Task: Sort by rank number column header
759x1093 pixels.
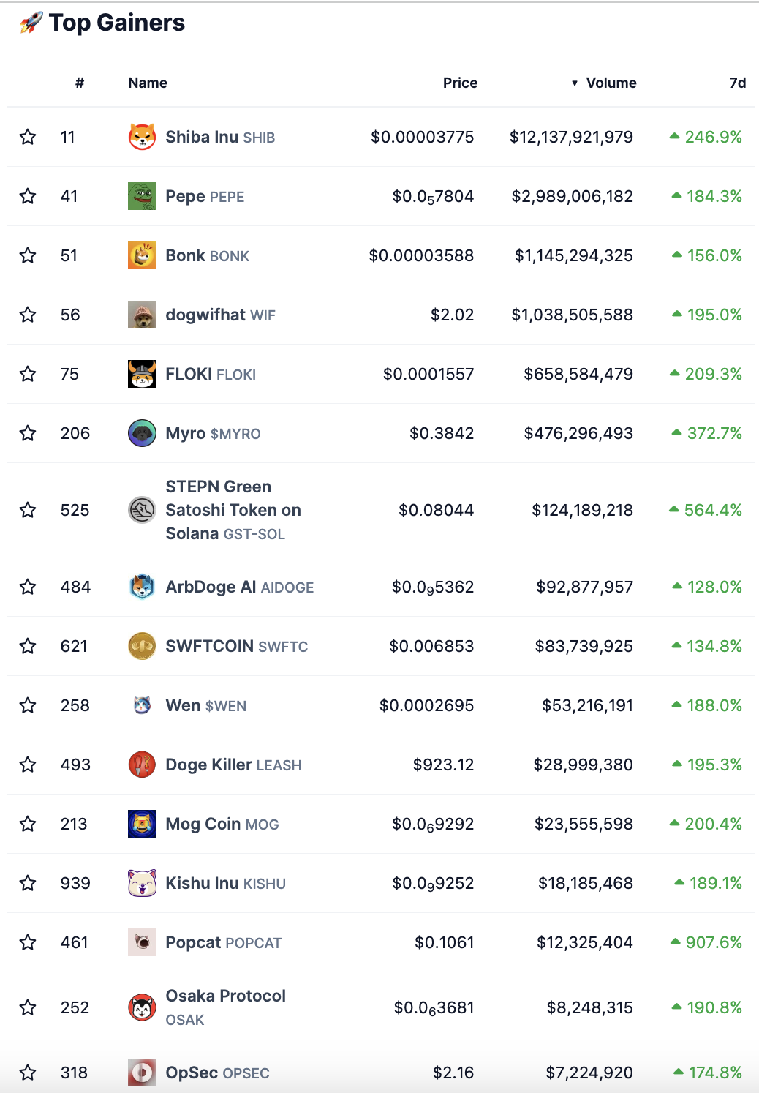Action: coord(80,83)
